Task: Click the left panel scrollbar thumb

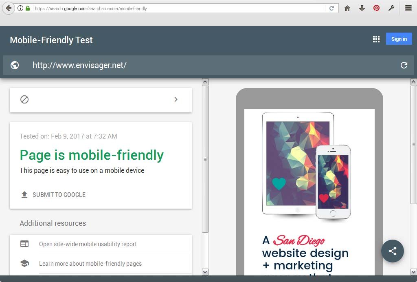Action: (205, 159)
